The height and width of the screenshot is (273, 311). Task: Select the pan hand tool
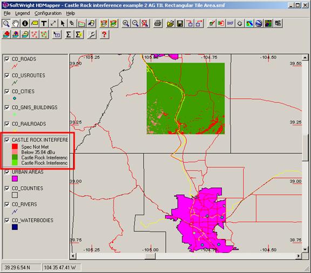[16, 23]
